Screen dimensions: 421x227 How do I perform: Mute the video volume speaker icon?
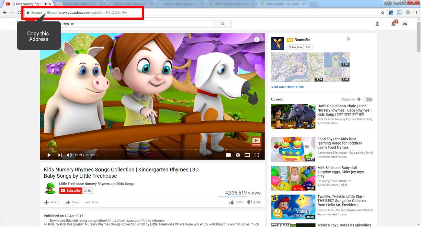69,155
